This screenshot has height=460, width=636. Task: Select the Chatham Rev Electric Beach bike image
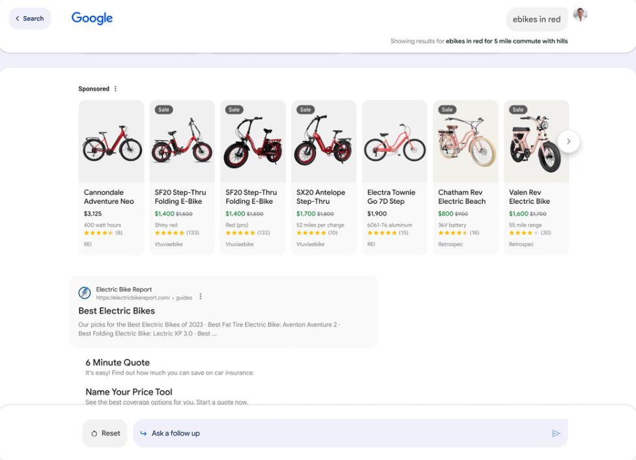[466, 141]
